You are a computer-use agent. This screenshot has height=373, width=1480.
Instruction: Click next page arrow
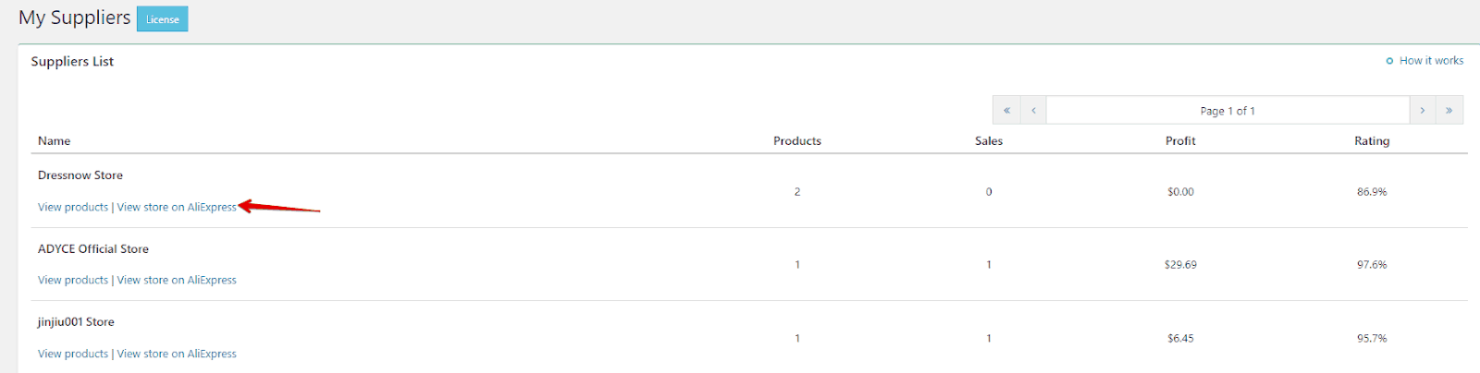click(1423, 110)
